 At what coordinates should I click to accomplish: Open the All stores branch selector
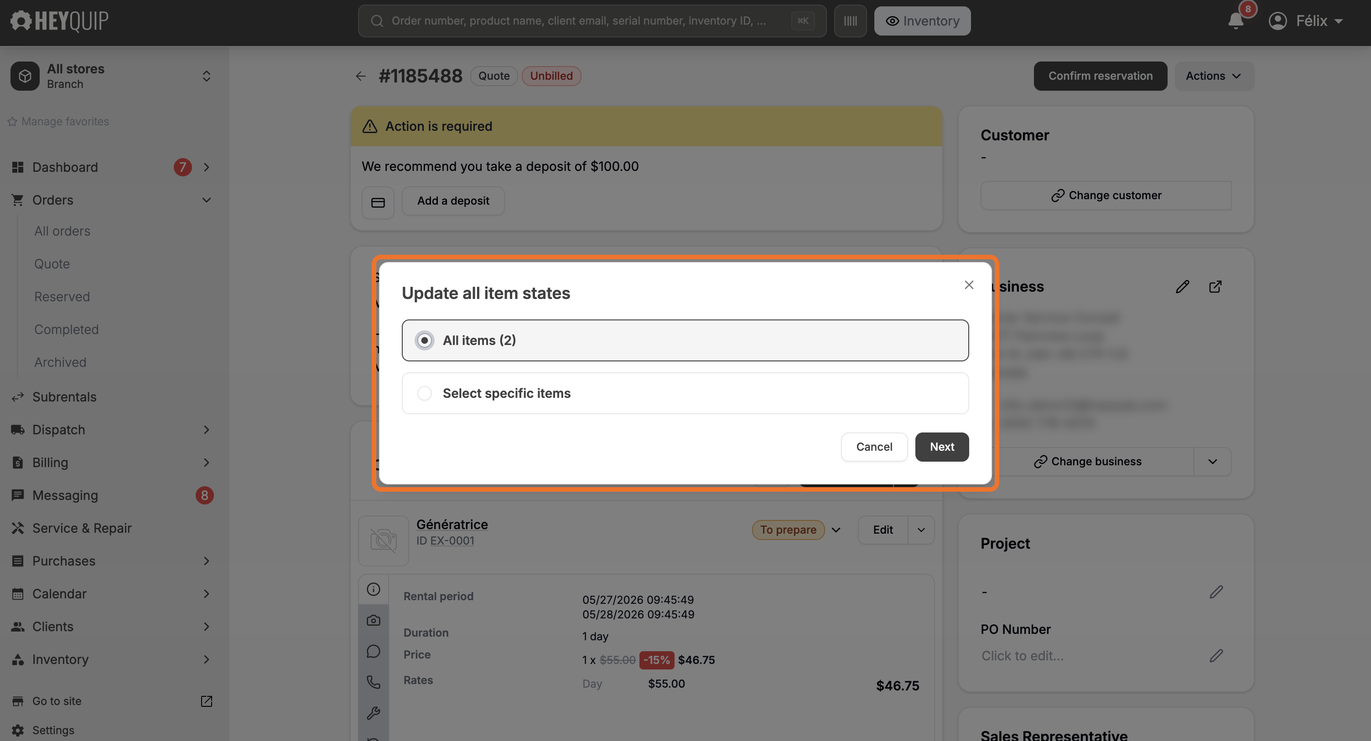coord(112,76)
